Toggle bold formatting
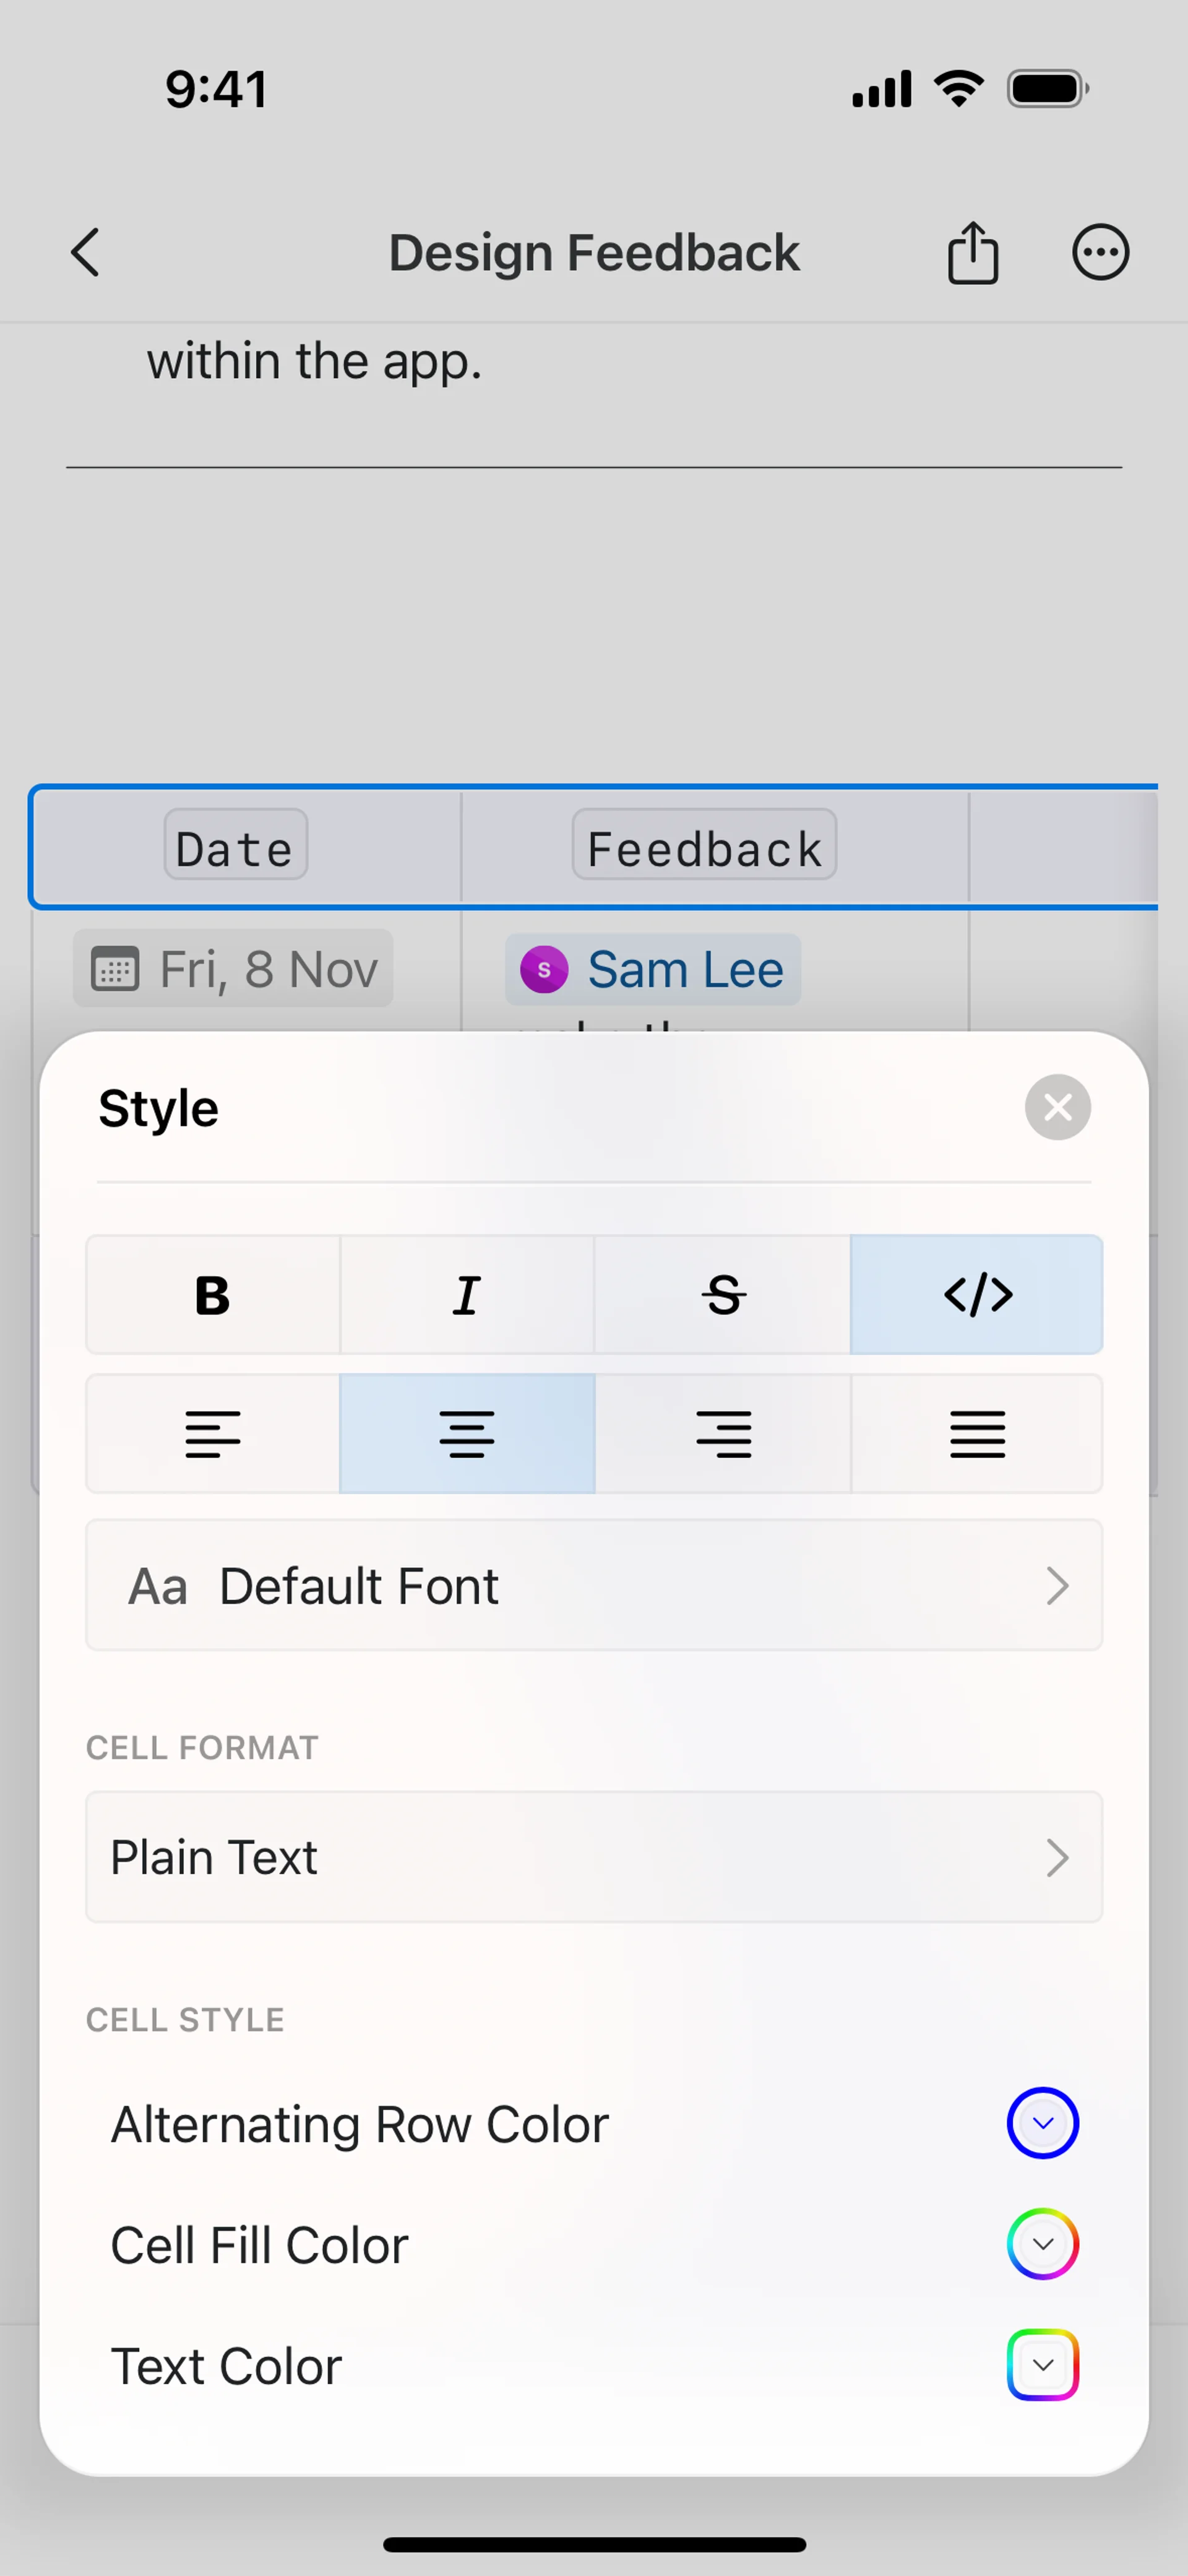This screenshot has height=2576, width=1188. 212,1295
